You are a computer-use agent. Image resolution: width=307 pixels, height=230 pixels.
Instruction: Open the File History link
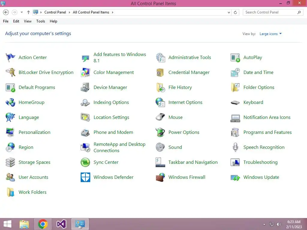(180, 87)
